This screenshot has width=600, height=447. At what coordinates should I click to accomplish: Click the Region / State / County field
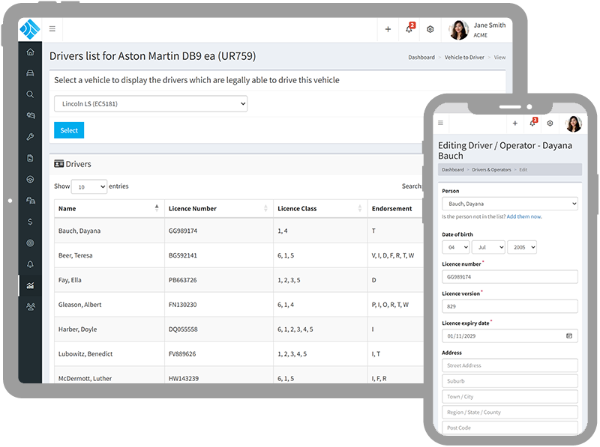coord(510,413)
